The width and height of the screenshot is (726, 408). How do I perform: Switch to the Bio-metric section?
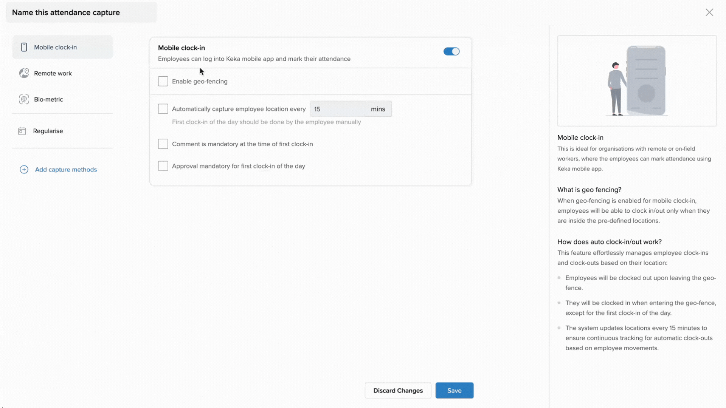pyautogui.click(x=48, y=99)
